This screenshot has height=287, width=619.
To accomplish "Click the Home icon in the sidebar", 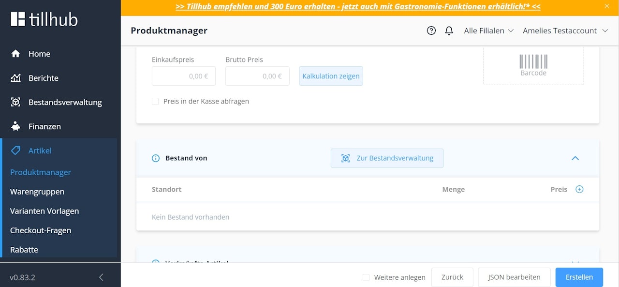I will [15, 54].
